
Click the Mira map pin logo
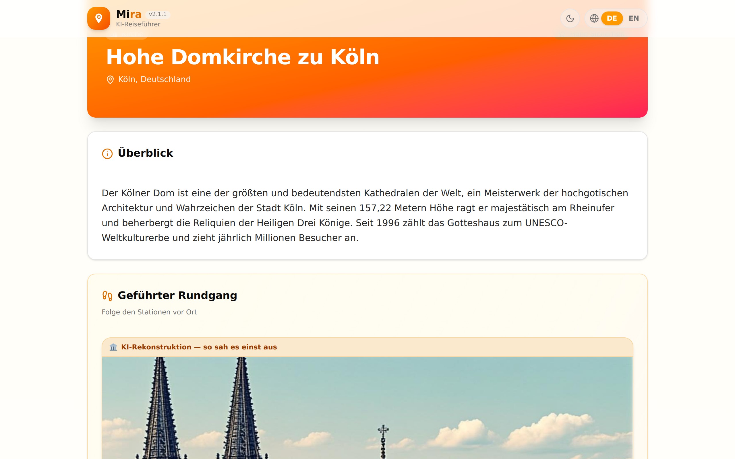tap(98, 18)
